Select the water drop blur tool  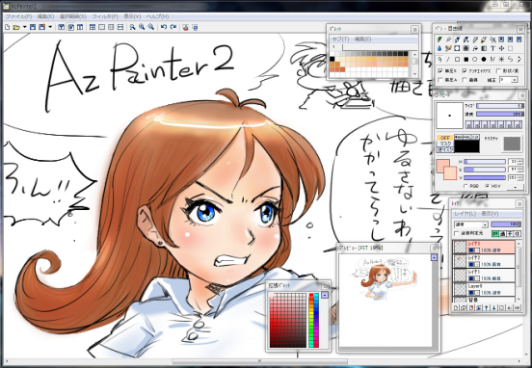439,48
